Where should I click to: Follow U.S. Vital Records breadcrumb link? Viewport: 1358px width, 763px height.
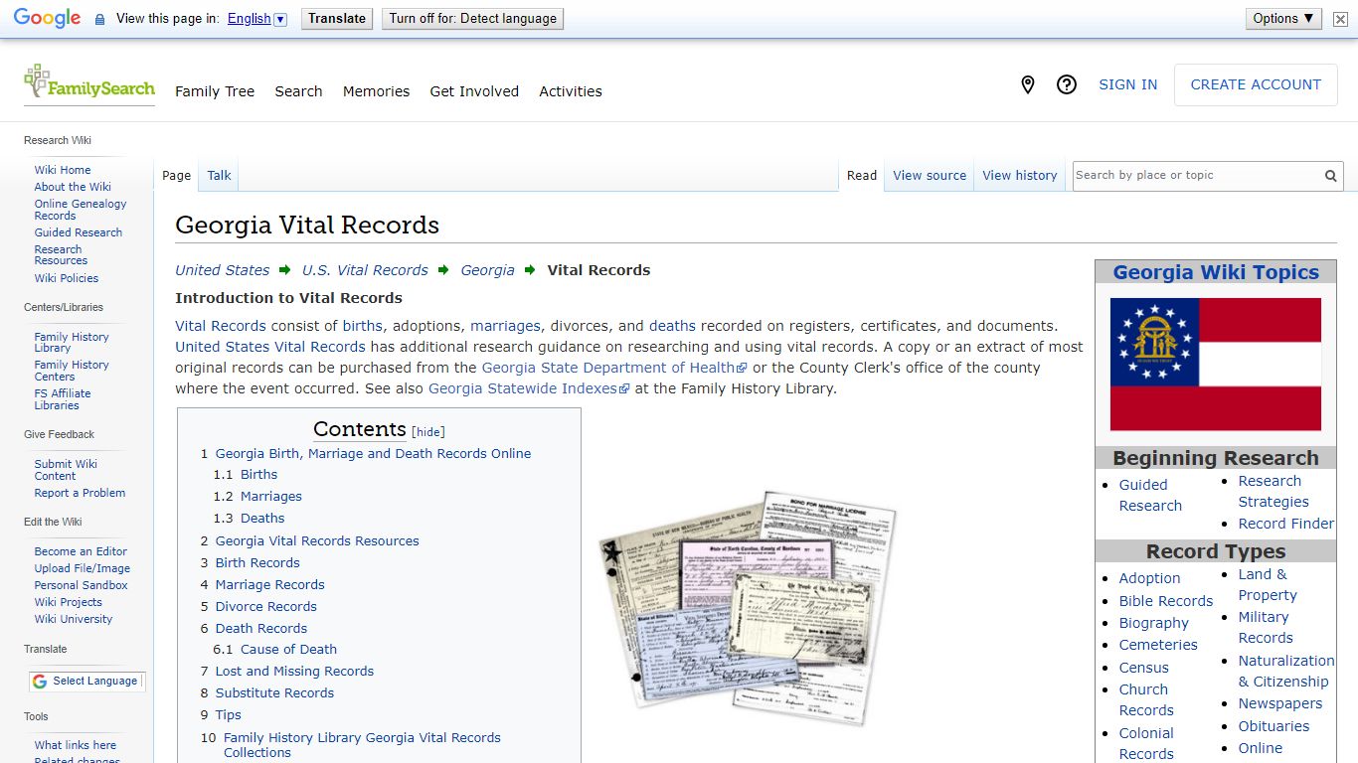coord(365,270)
